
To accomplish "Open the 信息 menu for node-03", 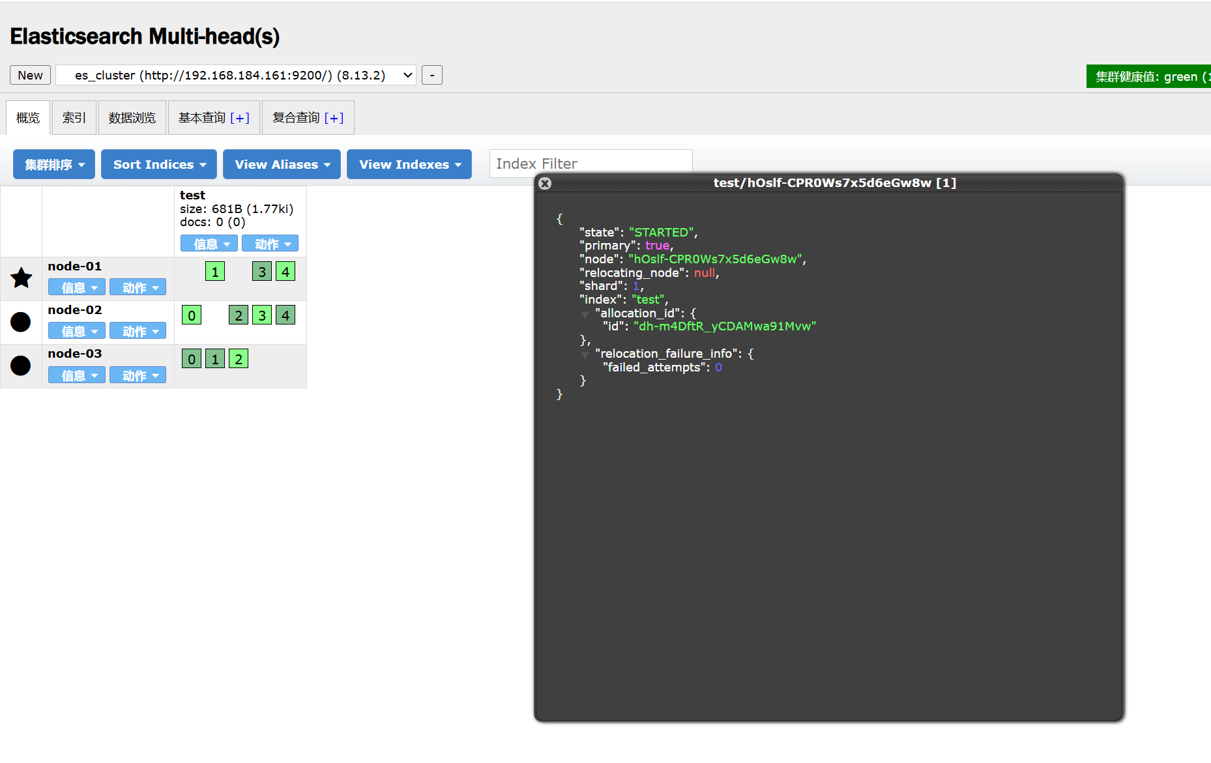I will pos(77,375).
